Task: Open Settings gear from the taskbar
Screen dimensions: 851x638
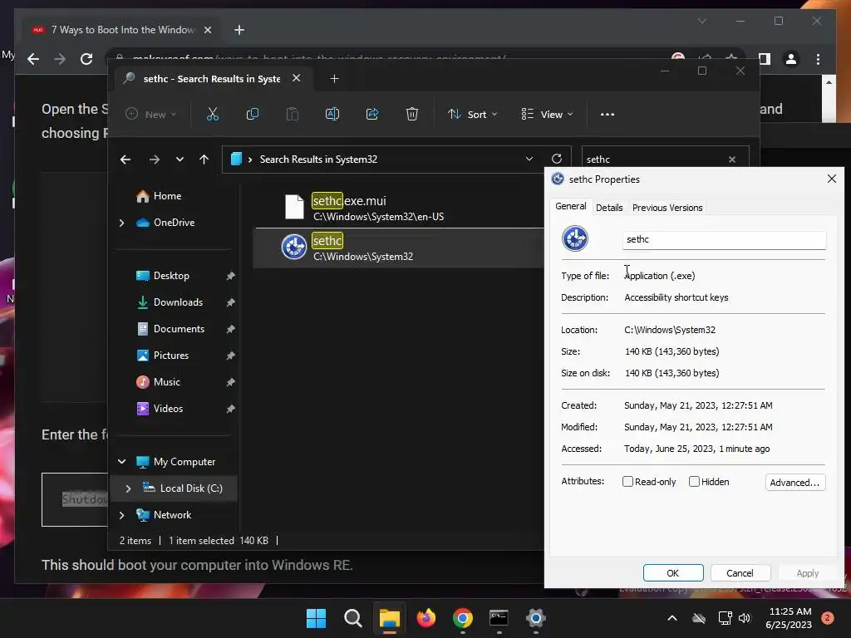Action: 536,618
